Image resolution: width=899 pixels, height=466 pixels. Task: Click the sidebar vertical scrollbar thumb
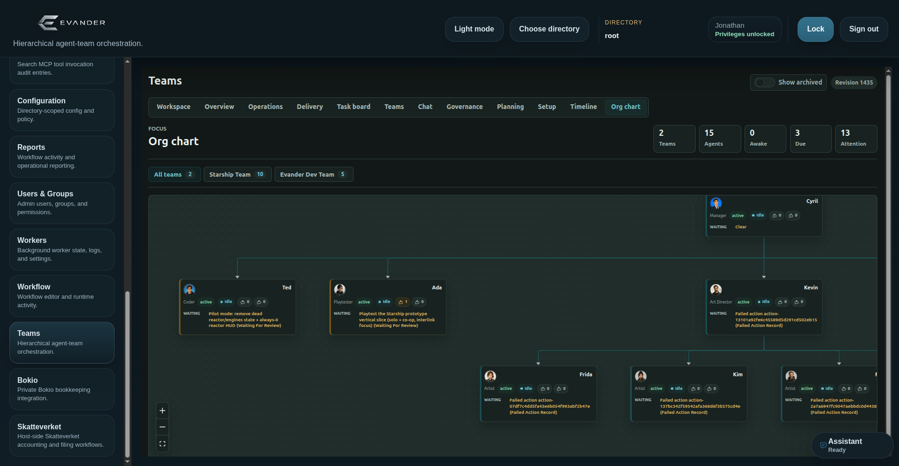point(127,374)
